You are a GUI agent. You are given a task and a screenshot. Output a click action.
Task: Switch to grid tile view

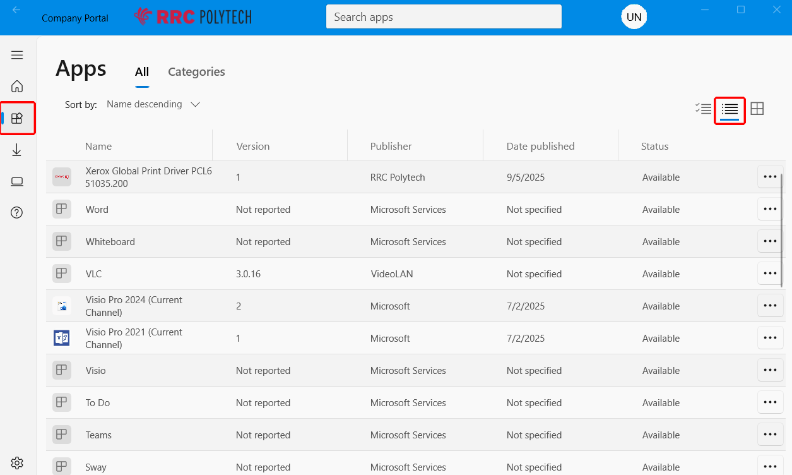(x=757, y=109)
